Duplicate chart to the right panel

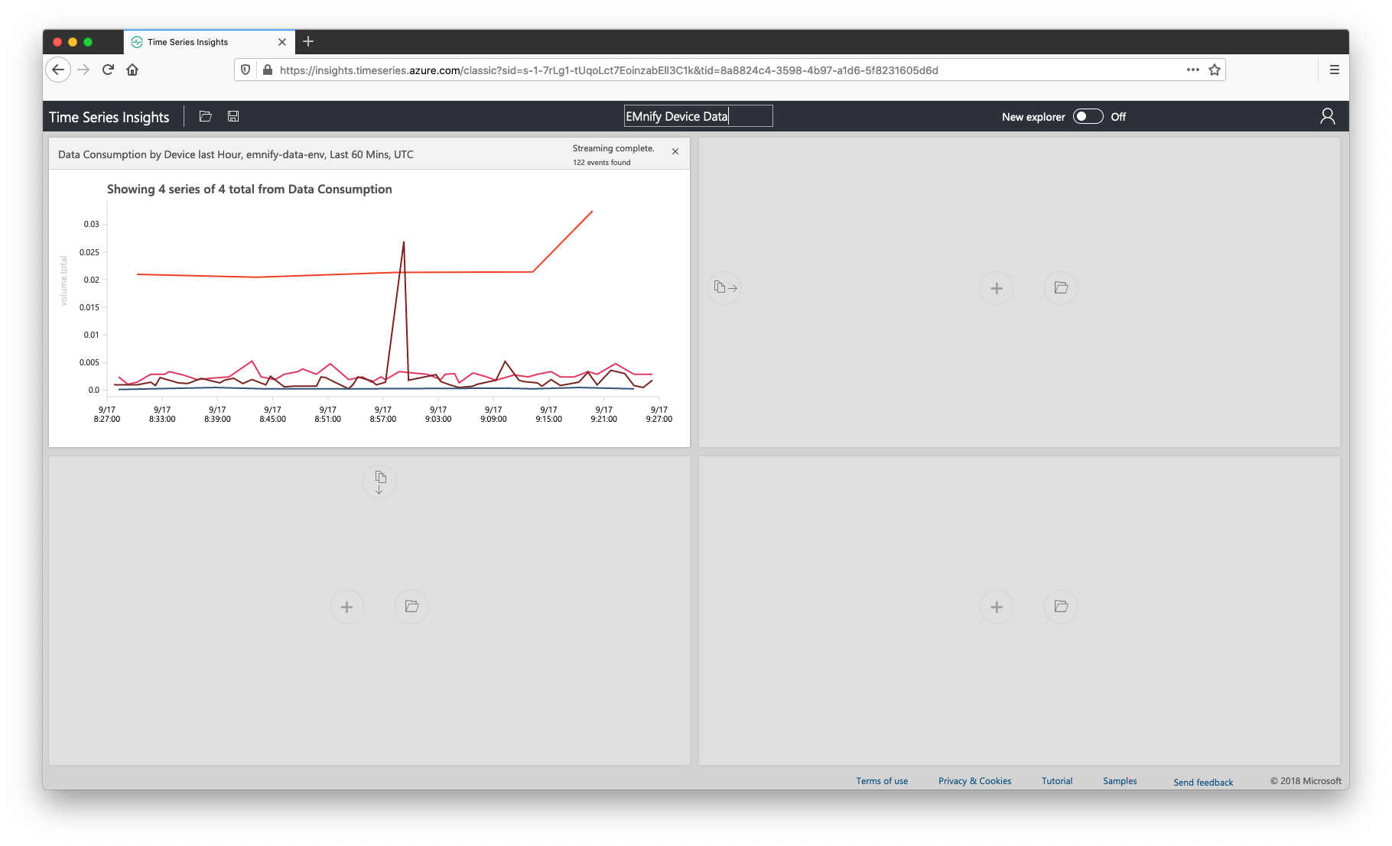click(725, 288)
